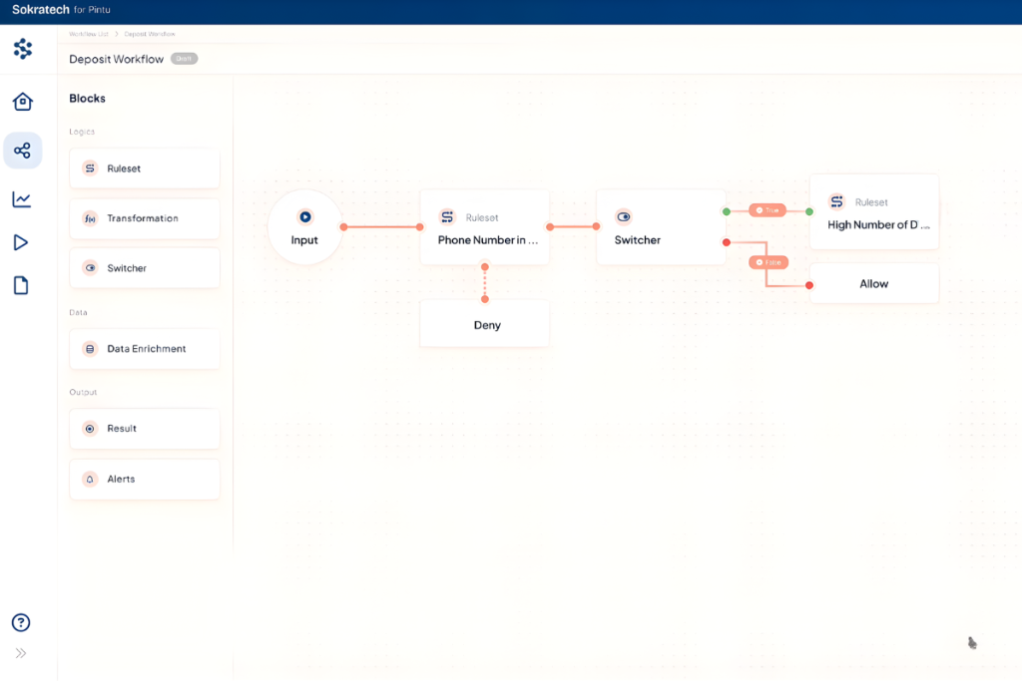
Task: Open the analytics line chart icon
Action: pyautogui.click(x=22, y=199)
